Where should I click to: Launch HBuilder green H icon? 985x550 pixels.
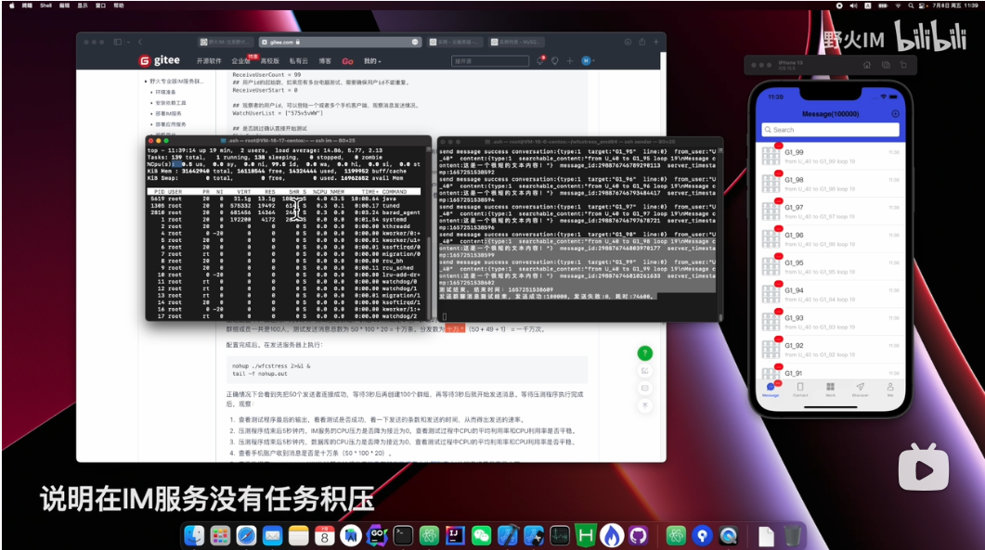[x=586, y=535]
